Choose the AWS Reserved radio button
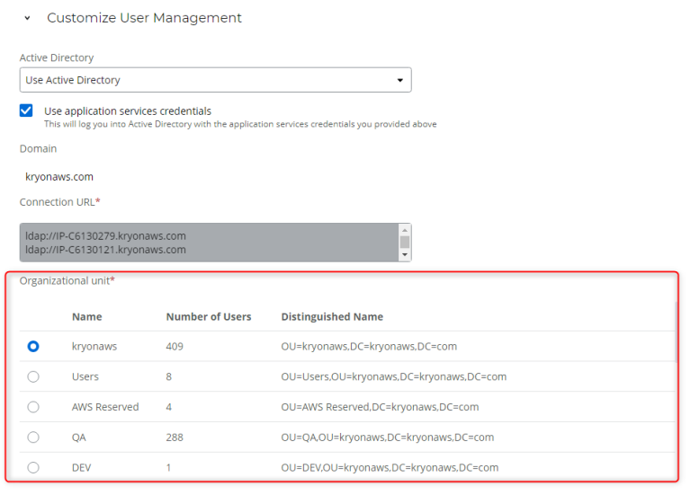The image size is (691, 495). (x=33, y=407)
